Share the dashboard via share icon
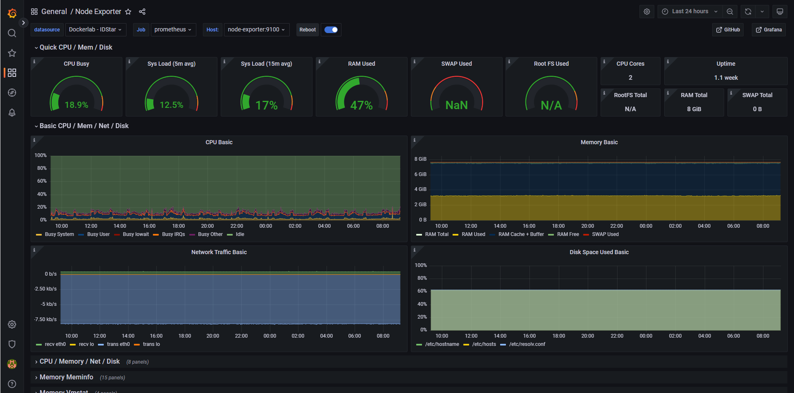The width and height of the screenshot is (794, 393). (x=142, y=12)
